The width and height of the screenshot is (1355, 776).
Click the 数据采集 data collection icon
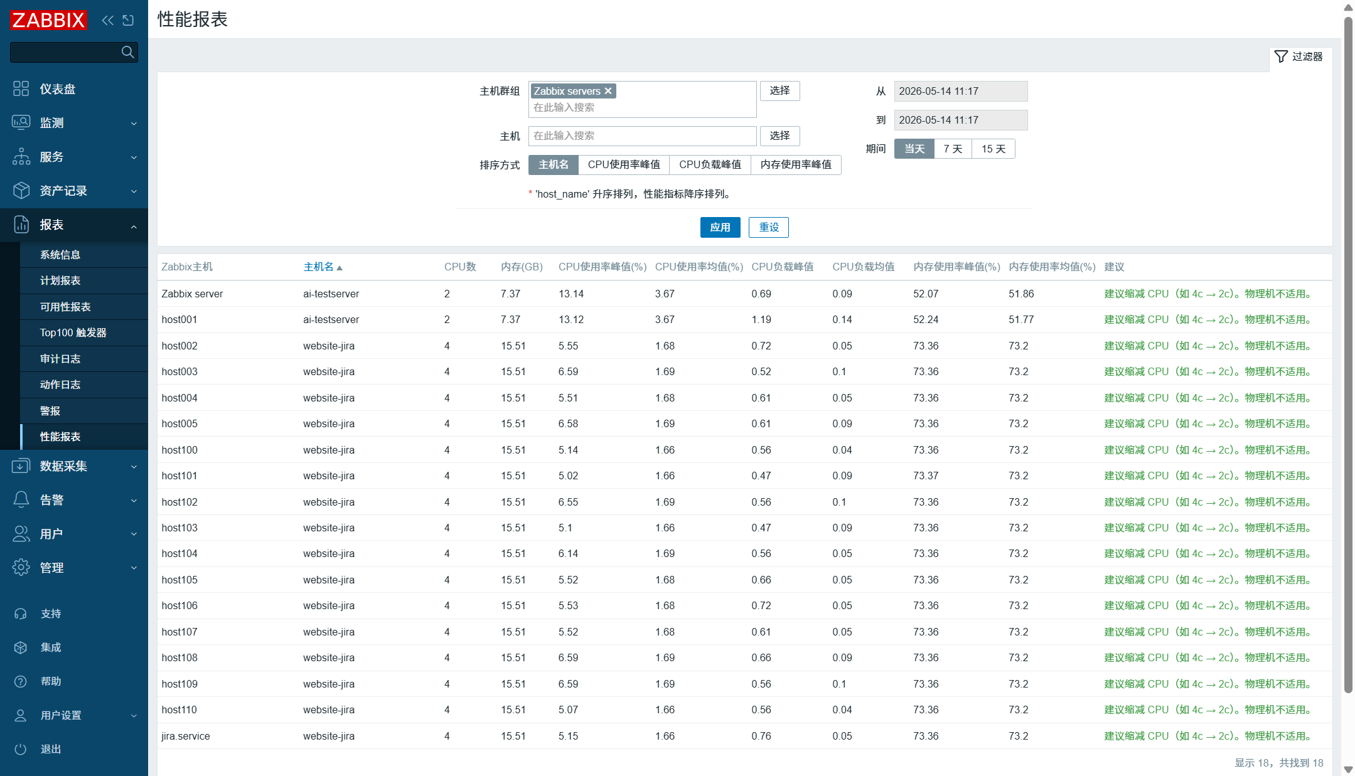click(21, 465)
